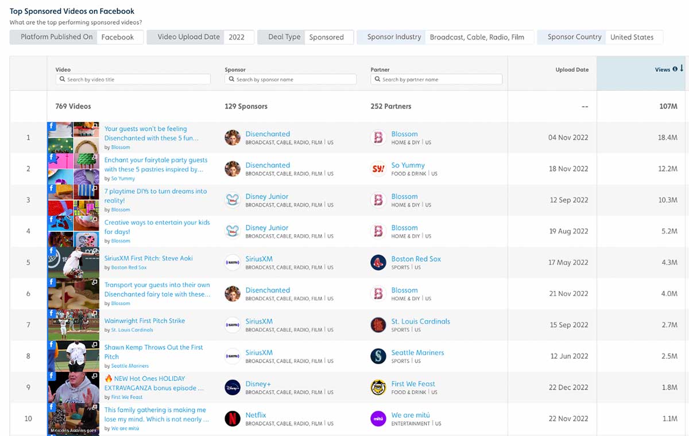
Task: Click the Boston Red Sox partner logo
Action: coord(378,262)
